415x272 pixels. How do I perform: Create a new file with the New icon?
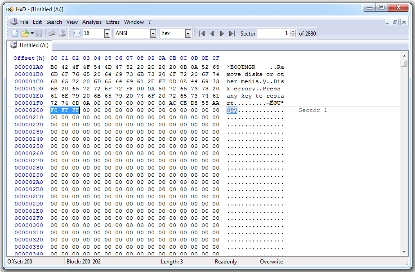15,33
